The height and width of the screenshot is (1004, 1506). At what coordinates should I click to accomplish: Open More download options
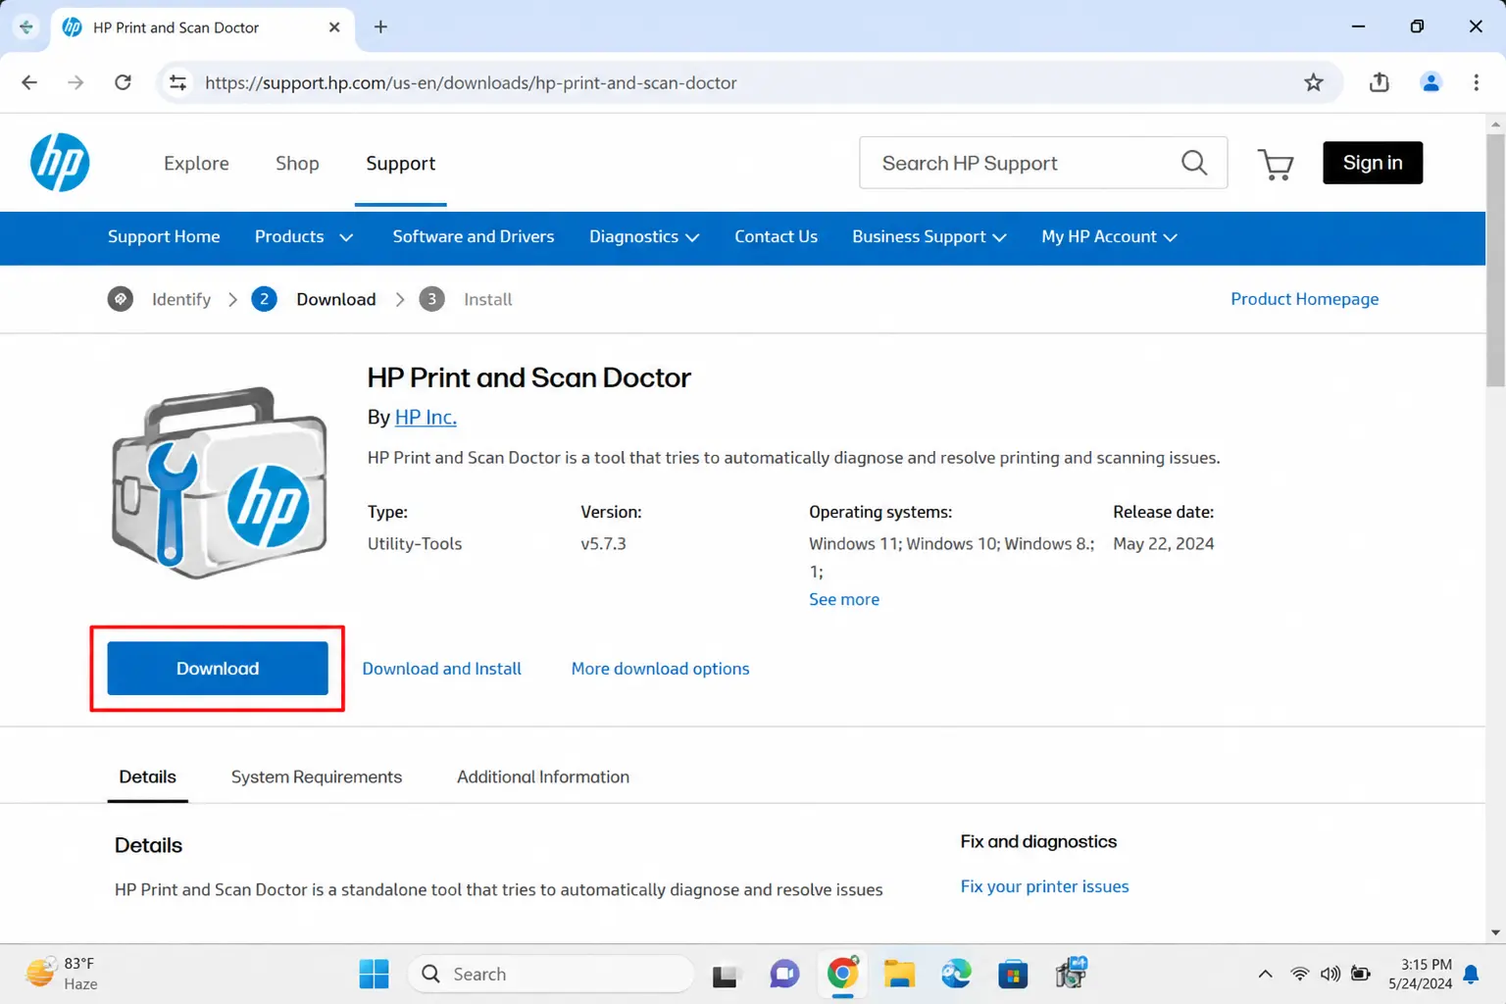[x=660, y=669]
